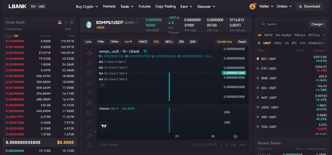Open the Change sort dropdown

coord(317,24)
